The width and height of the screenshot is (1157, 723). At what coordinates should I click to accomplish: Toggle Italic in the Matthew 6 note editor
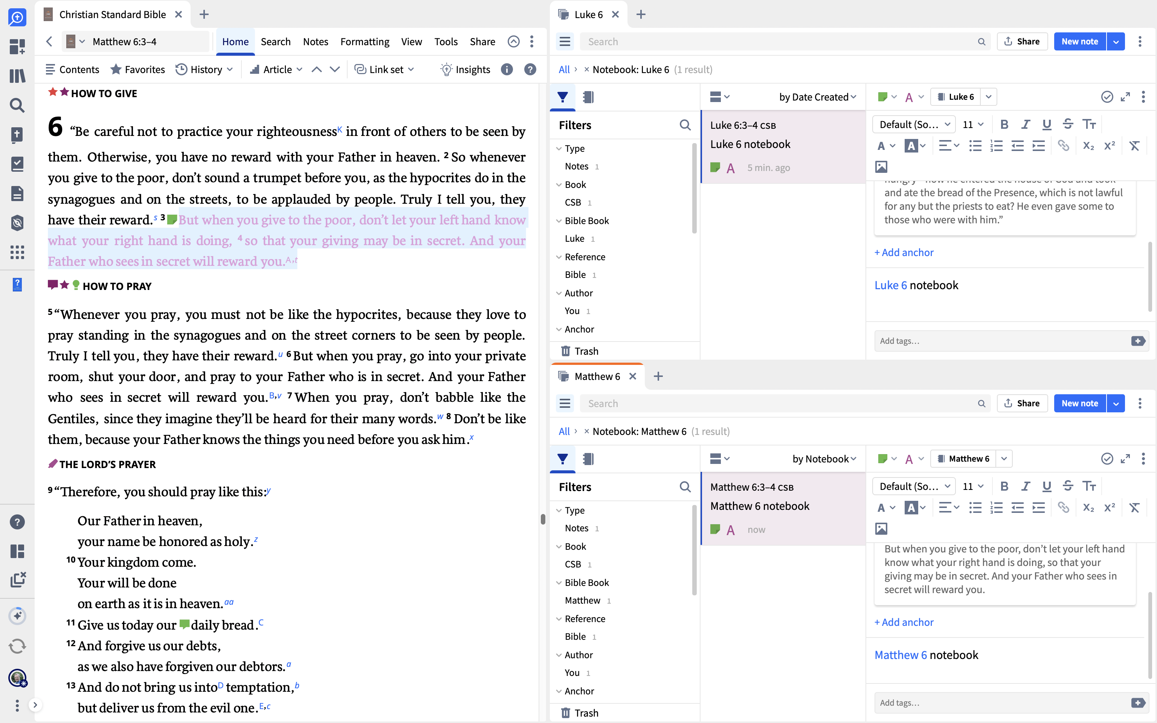1026,486
